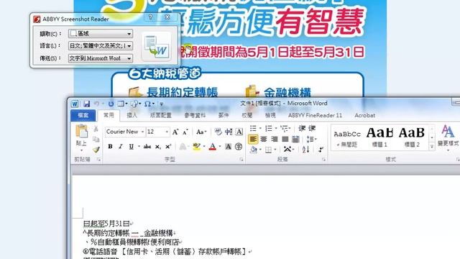
Task: Apply the red font color
Action: 213,147
